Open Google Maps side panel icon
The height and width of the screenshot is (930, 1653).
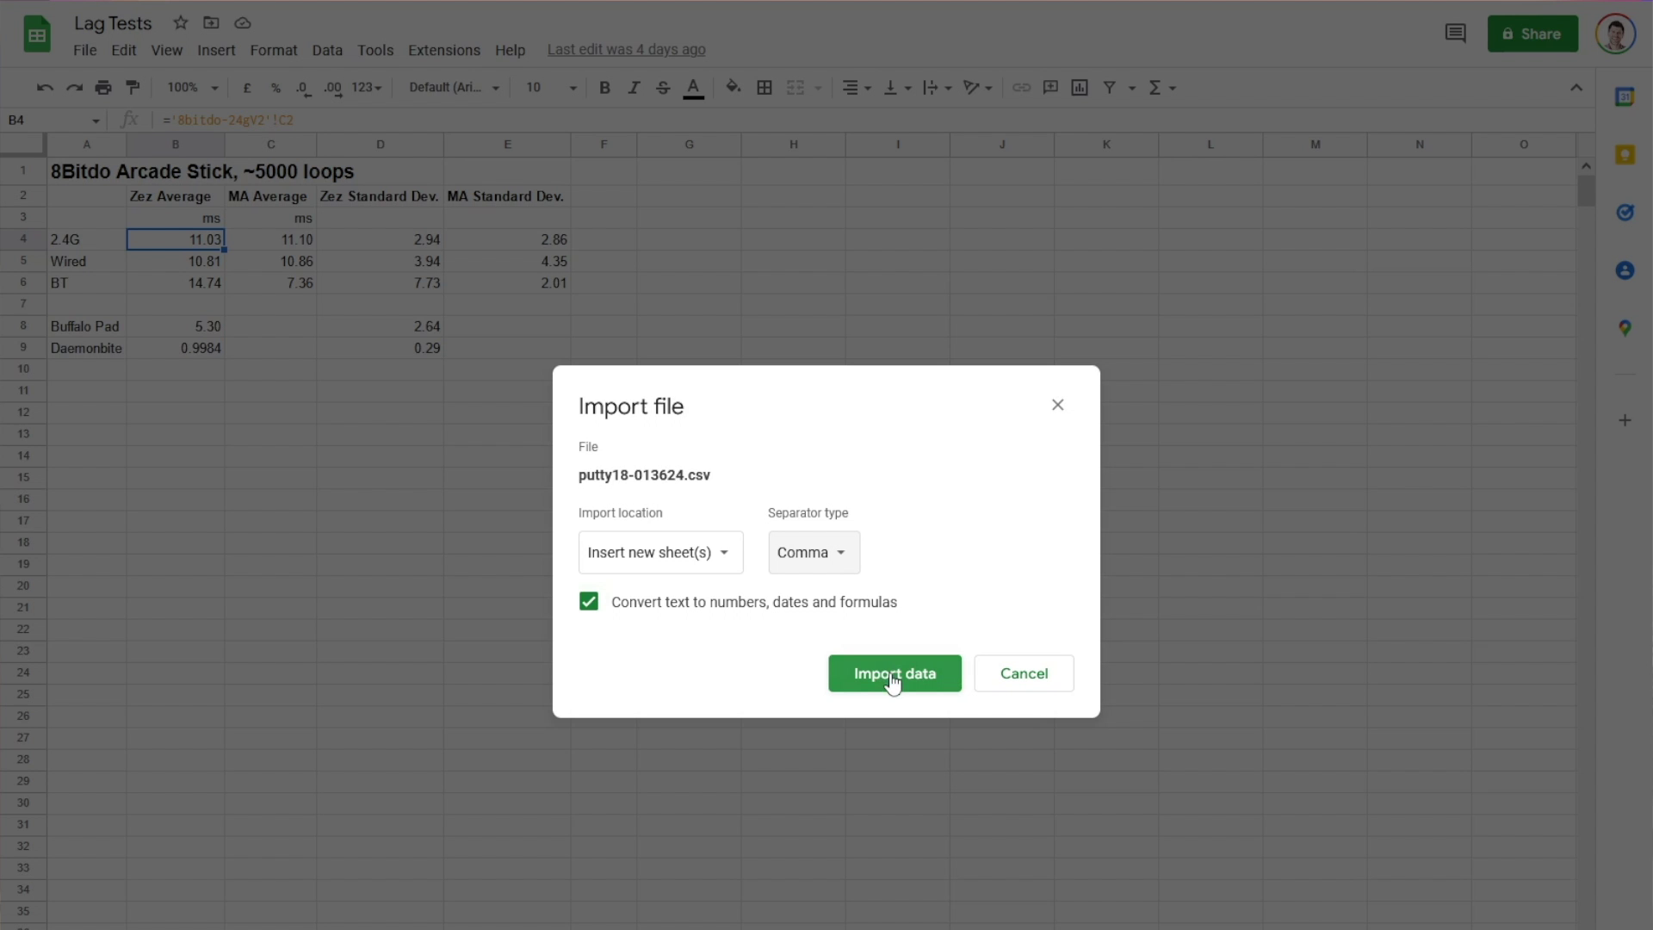1625,328
